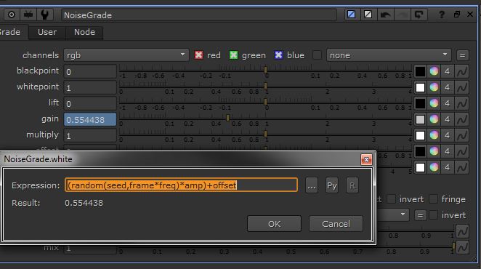Open the blackpoint animation curve menu
This screenshot has width=481, height=269.
tap(462, 71)
